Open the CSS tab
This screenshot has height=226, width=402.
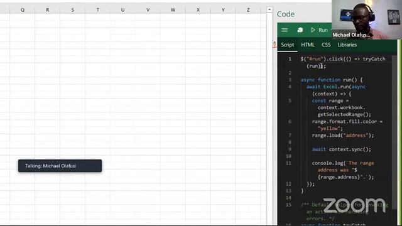tap(326, 45)
